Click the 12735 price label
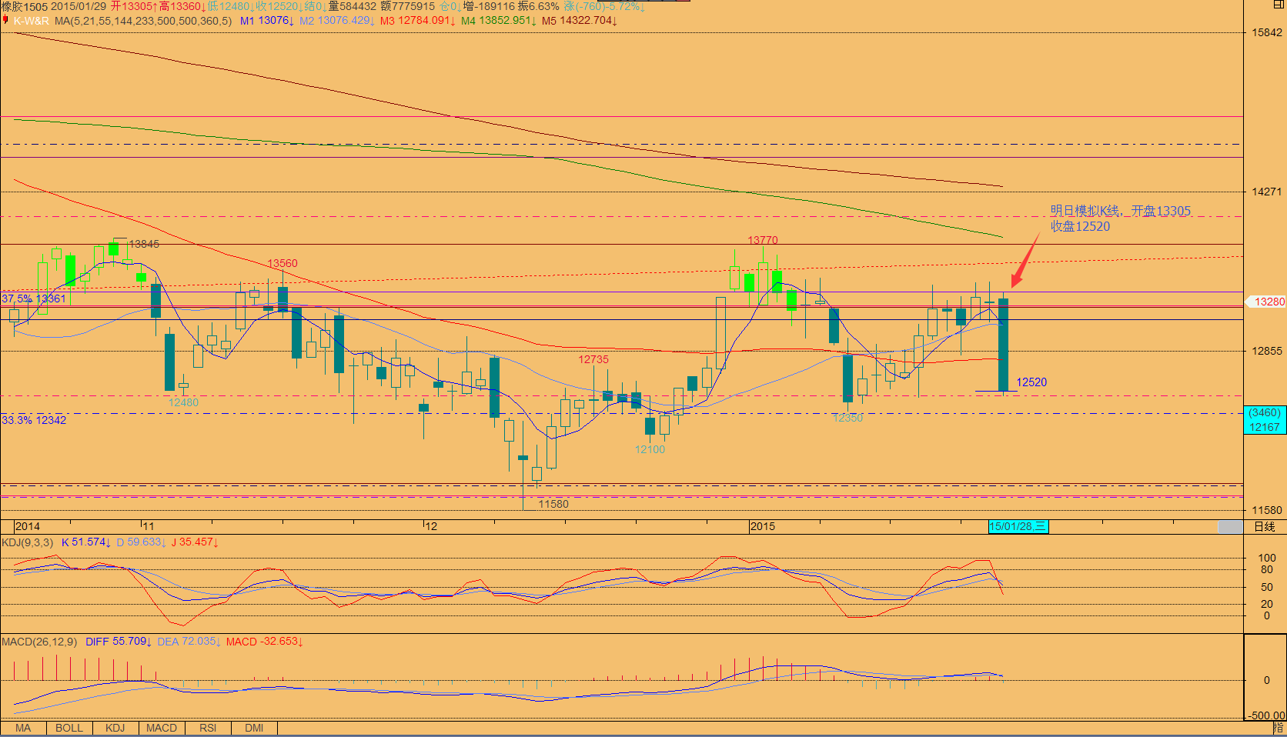 593,359
